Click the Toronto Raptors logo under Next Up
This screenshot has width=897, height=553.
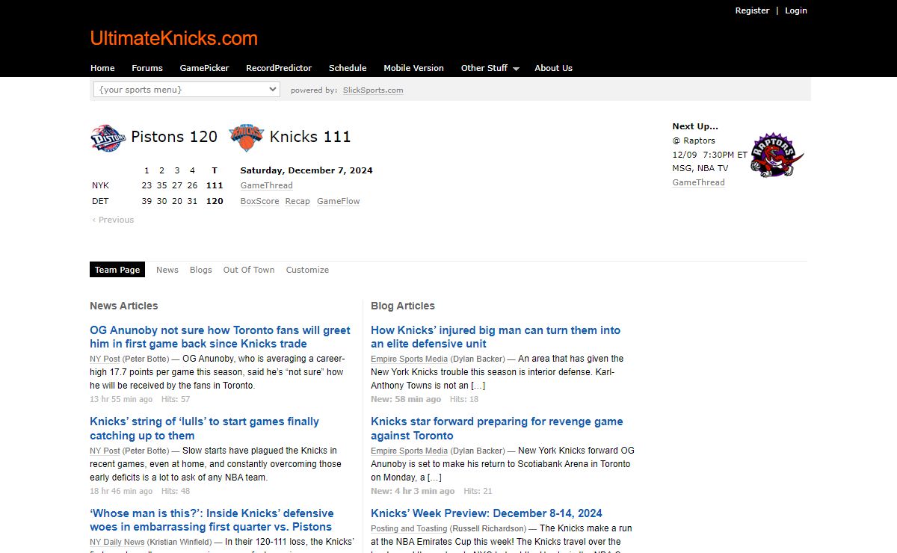[x=777, y=156]
